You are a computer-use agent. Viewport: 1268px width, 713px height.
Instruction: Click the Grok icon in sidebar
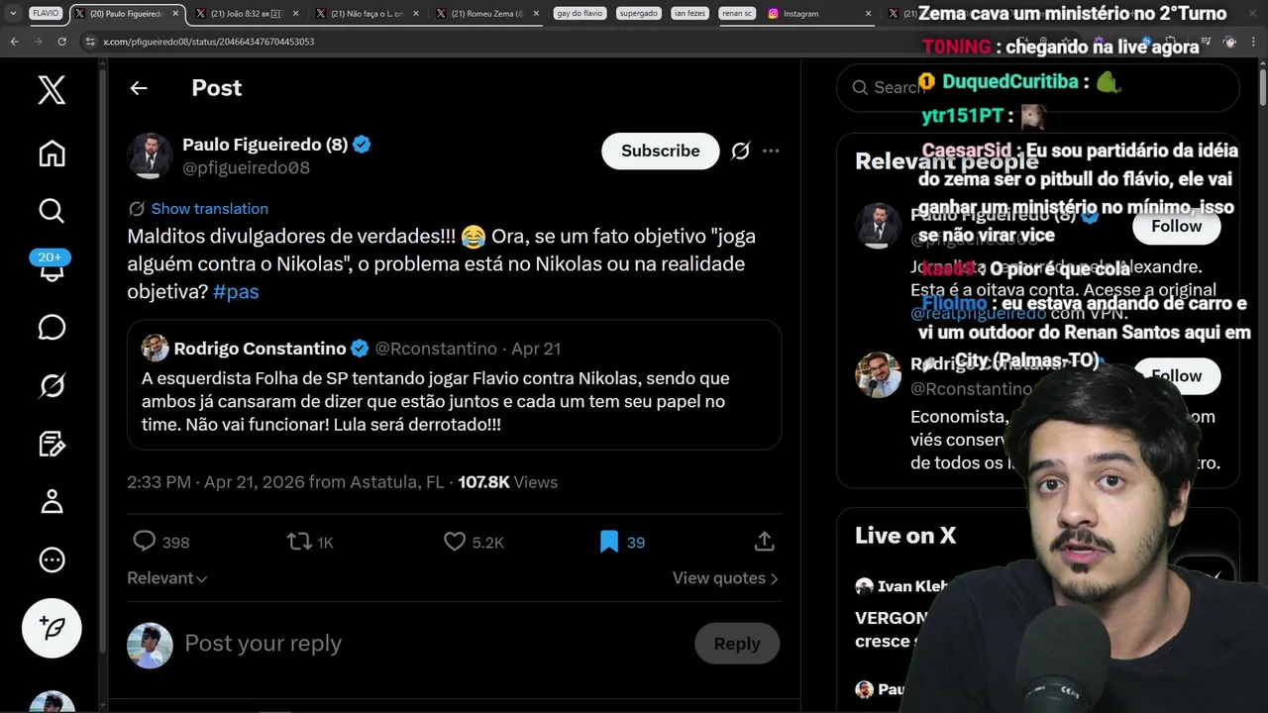click(52, 385)
